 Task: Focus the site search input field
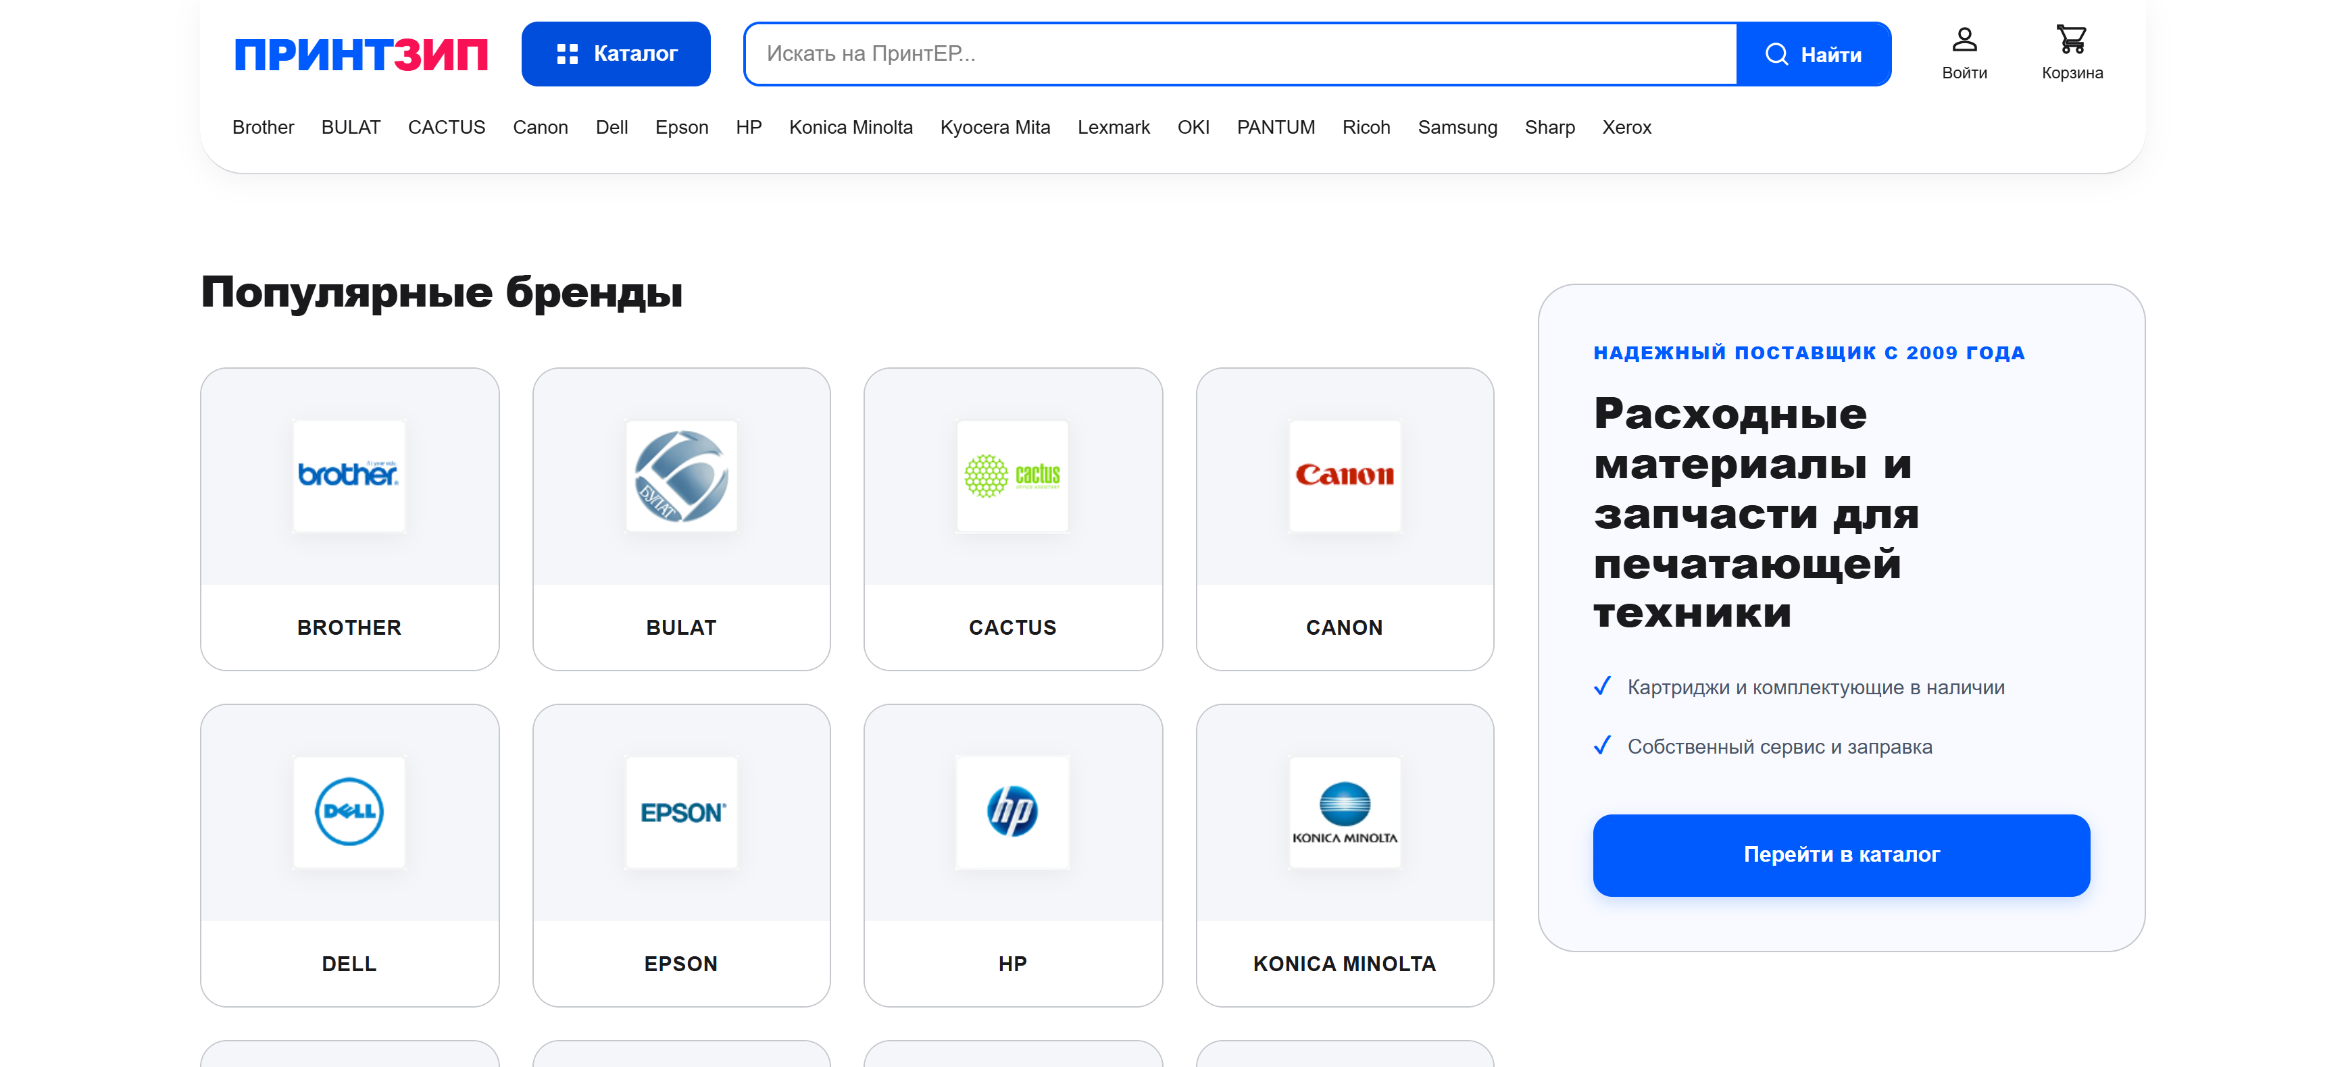pyautogui.click(x=1239, y=54)
